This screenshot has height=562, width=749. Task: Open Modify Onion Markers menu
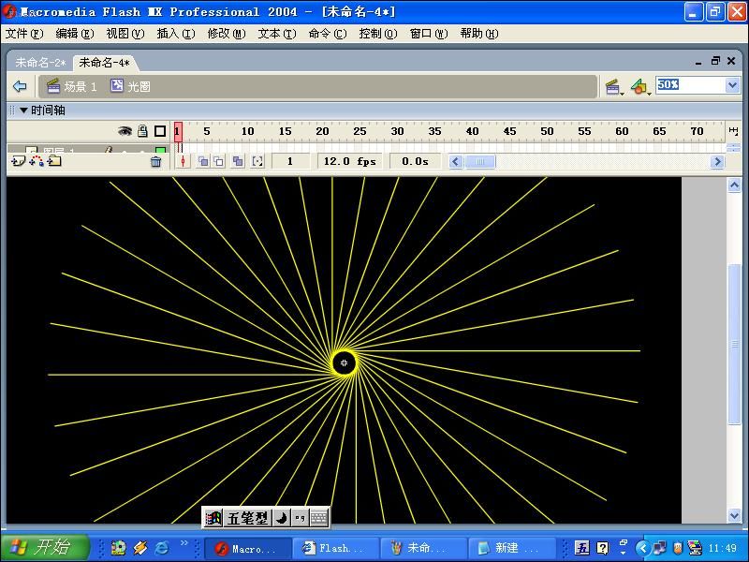[257, 161]
